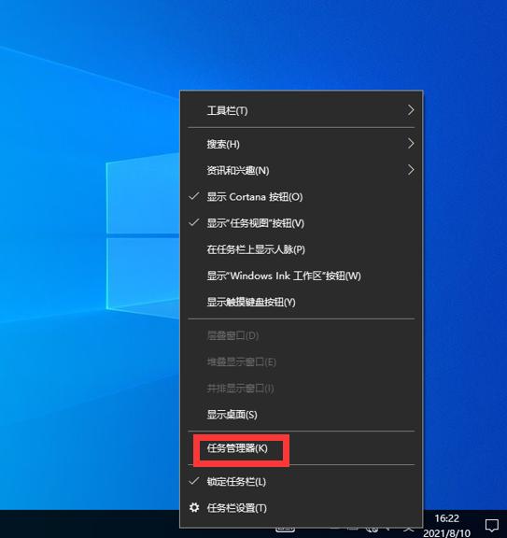Toggle 锁定任务栏(L) option
The height and width of the screenshot is (538, 507).
point(302,482)
